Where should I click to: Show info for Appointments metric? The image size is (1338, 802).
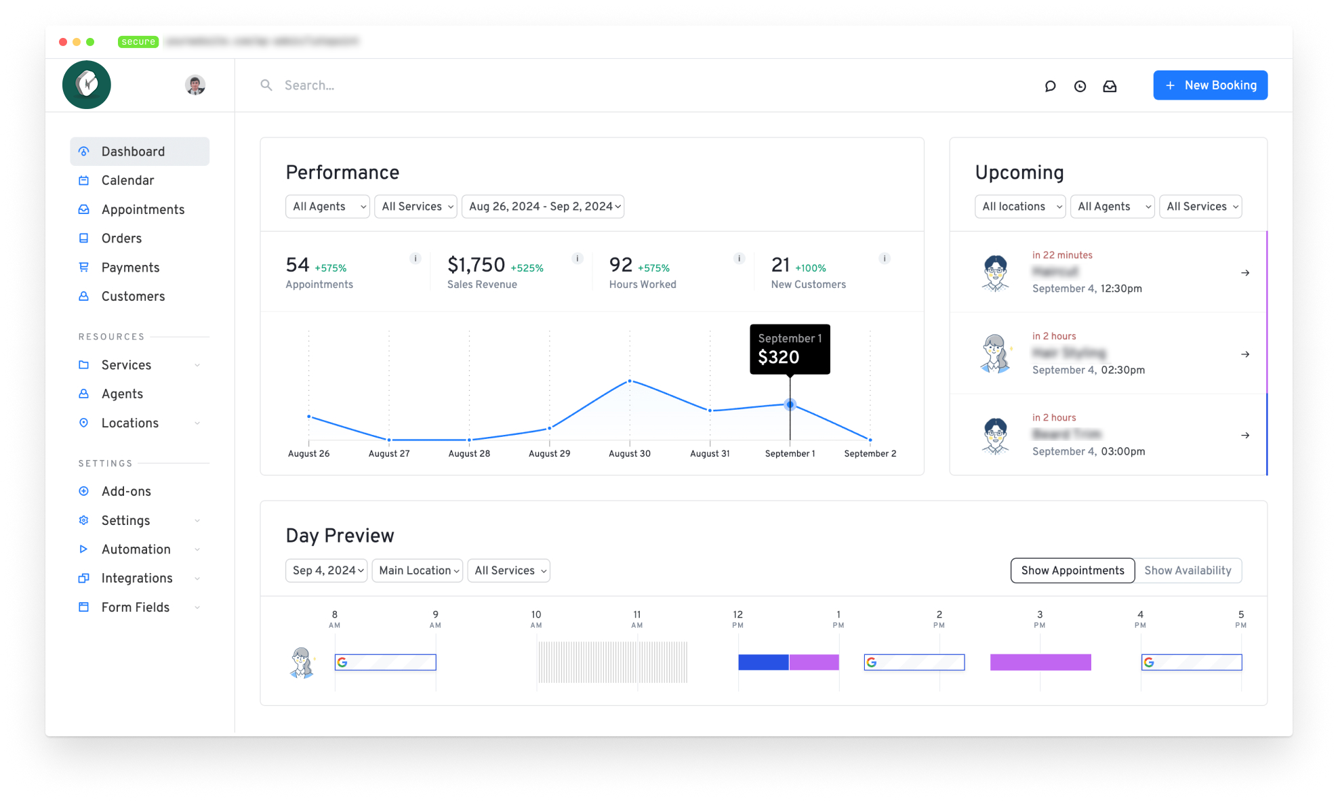click(x=415, y=258)
